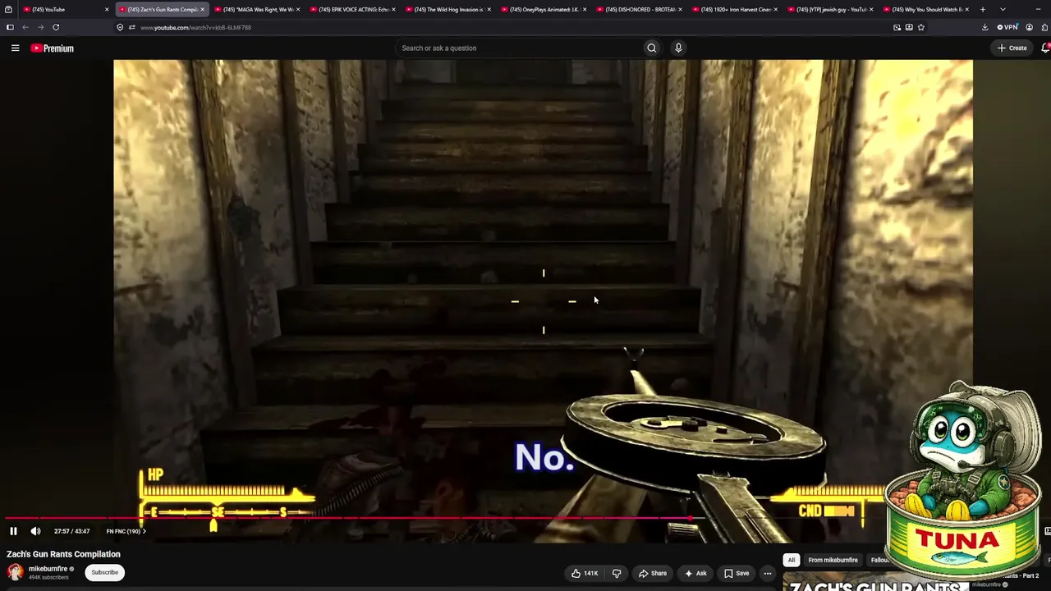Viewport: 1051px width, 591px height.
Task: Focus the 'Search or ask a question' field
Action: pos(517,48)
